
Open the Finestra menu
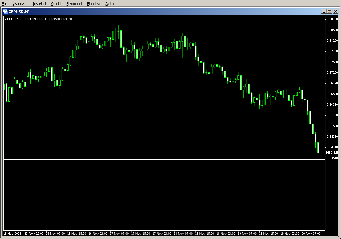(93, 4)
